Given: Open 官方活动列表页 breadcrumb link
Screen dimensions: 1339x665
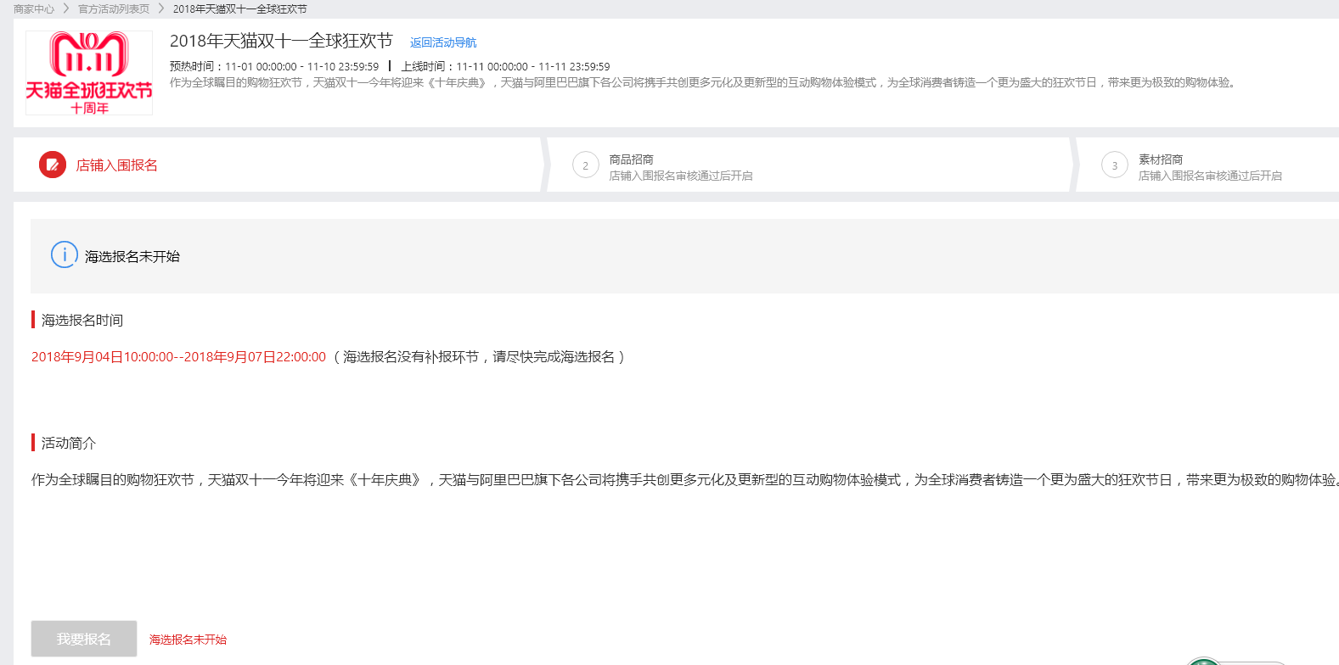Looking at the screenshot, I should pos(114,8).
